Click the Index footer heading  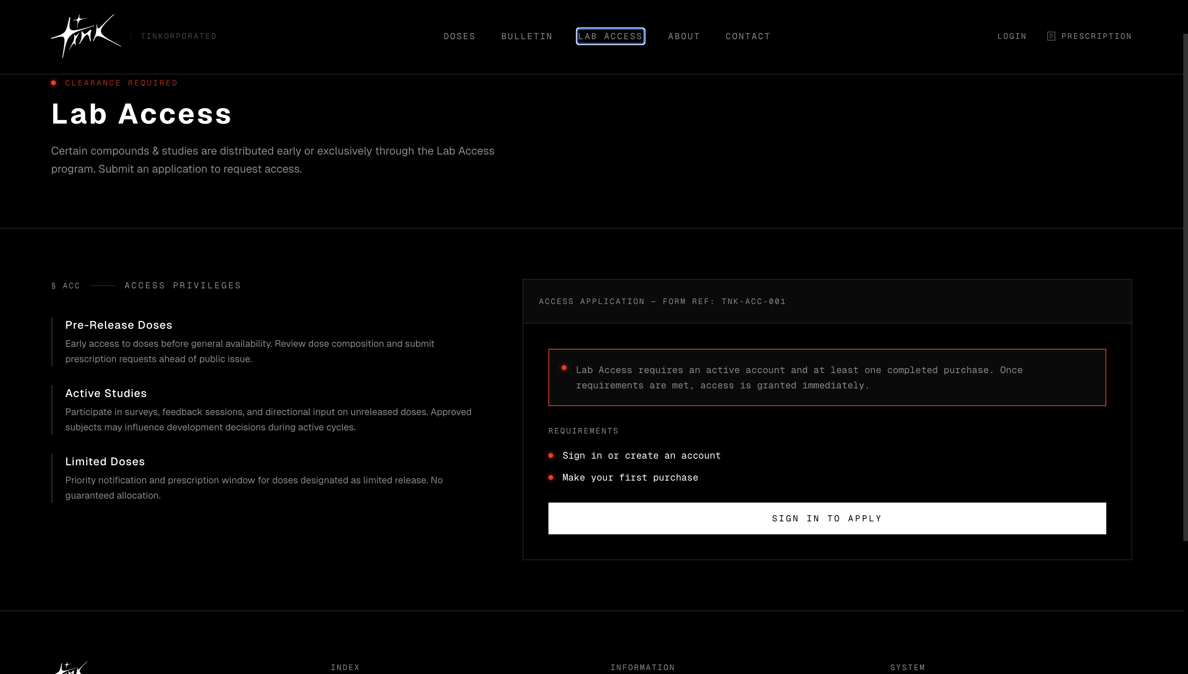(x=345, y=667)
